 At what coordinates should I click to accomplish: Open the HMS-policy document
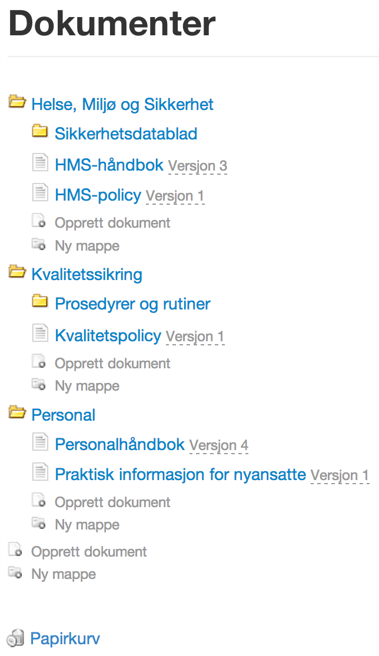coord(98,195)
